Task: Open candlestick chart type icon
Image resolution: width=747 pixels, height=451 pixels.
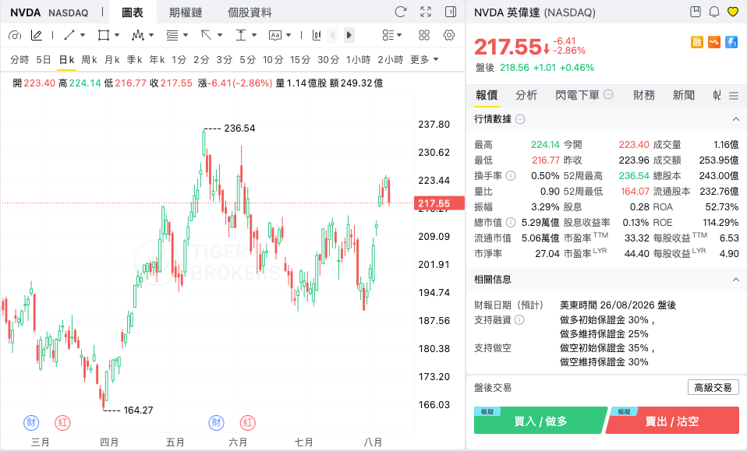Action: click(x=317, y=35)
